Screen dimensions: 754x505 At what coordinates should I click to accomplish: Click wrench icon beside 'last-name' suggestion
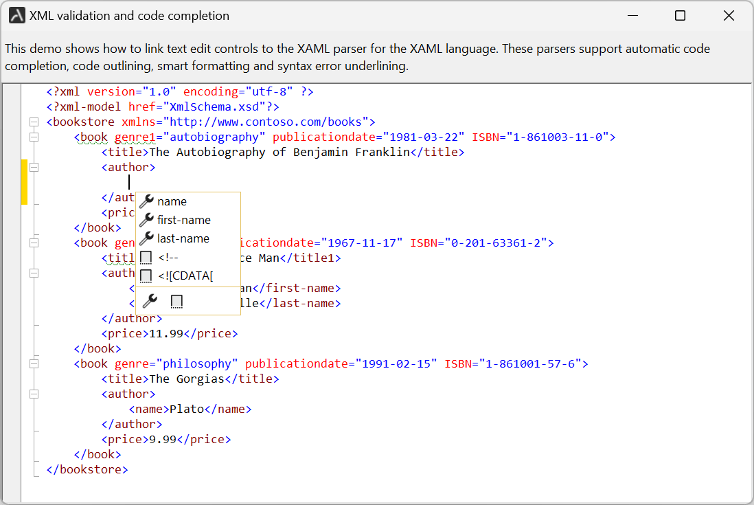[146, 238]
